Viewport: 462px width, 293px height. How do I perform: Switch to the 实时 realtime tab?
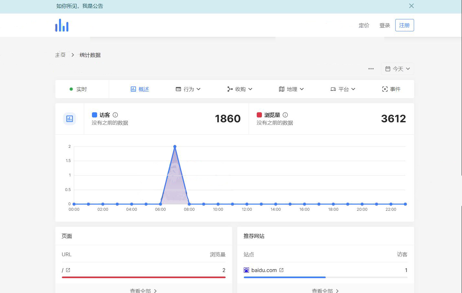point(78,89)
